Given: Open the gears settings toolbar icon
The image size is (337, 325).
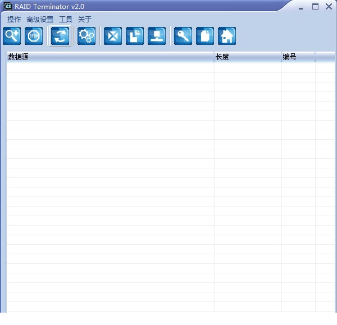Looking at the screenshot, I should point(86,36).
